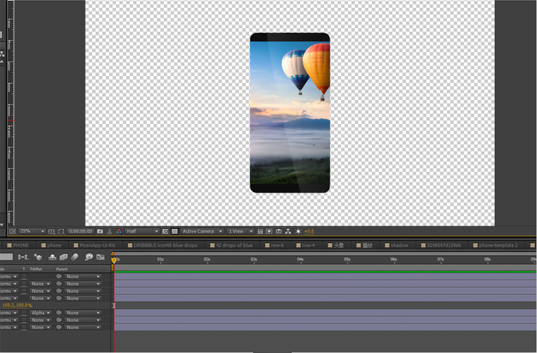Click the current time 0:00:00:00 display
537x353 pixels.
coord(79,231)
